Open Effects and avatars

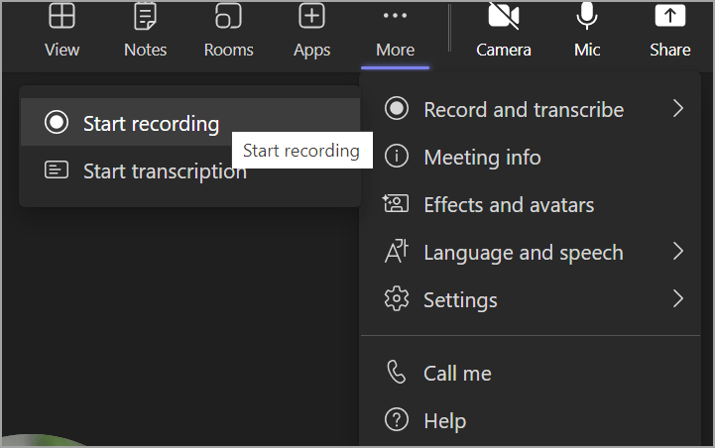pos(508,204)
